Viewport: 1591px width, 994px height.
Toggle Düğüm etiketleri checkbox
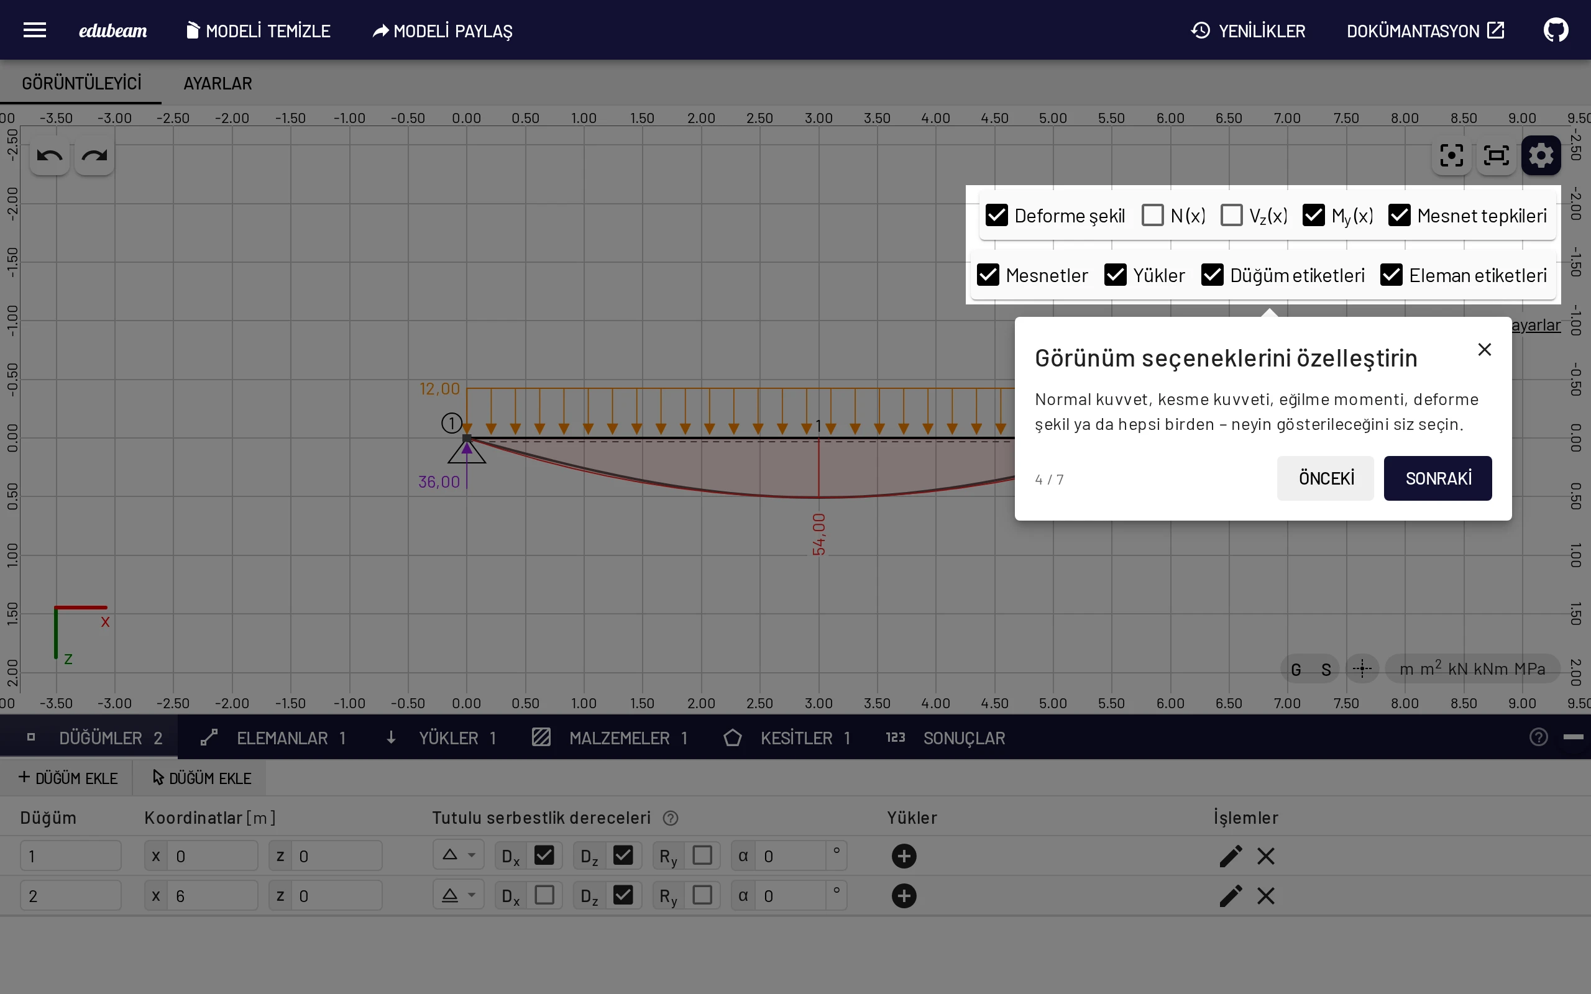coord(1212,275)
